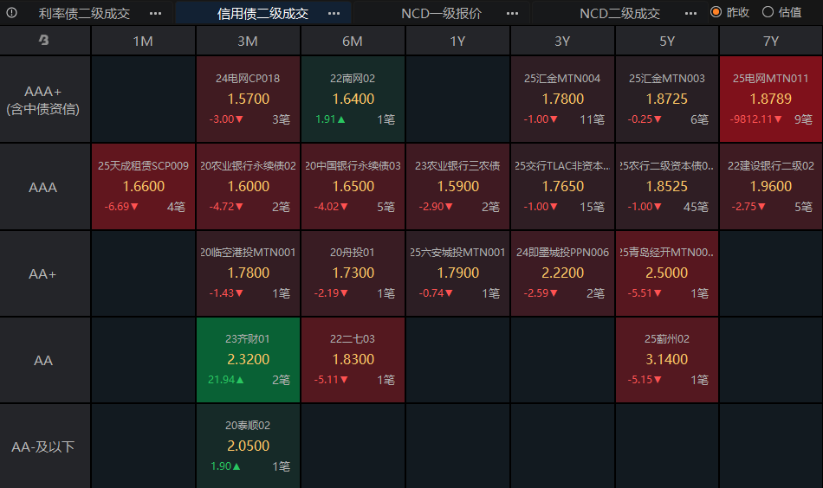
Task: Click the 7Y maturity column header
Action: coord(771,41)
